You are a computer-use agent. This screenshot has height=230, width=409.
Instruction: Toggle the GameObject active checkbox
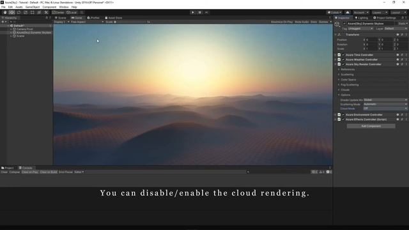click(x=344, y=24)
